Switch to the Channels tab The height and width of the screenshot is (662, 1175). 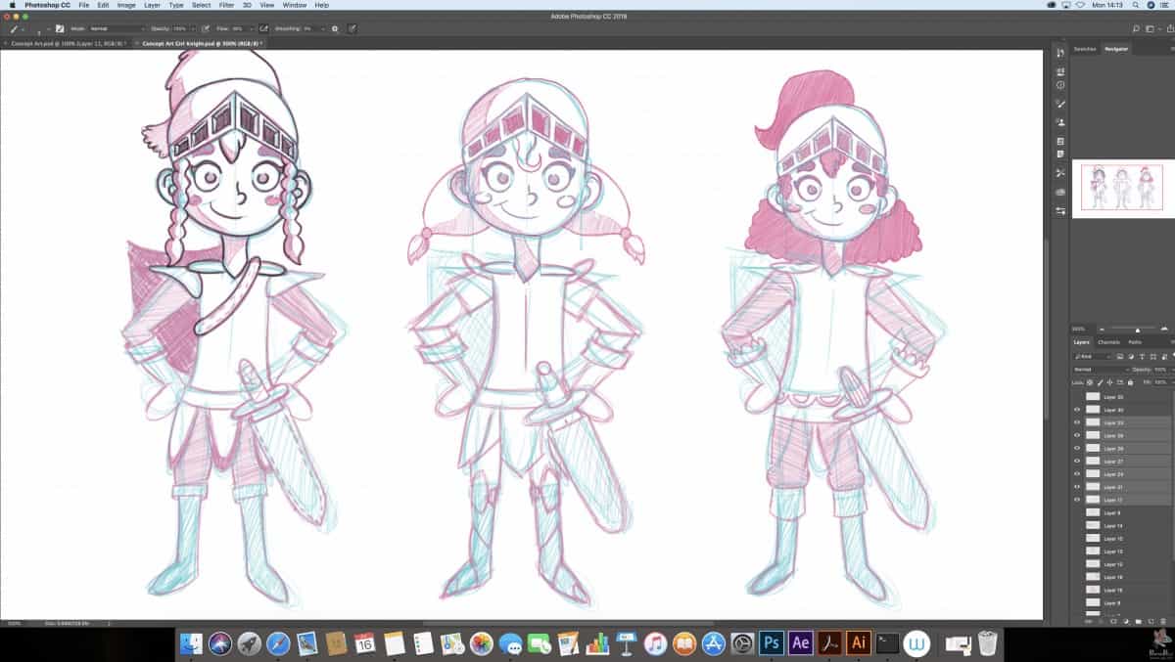(1109, 341)
